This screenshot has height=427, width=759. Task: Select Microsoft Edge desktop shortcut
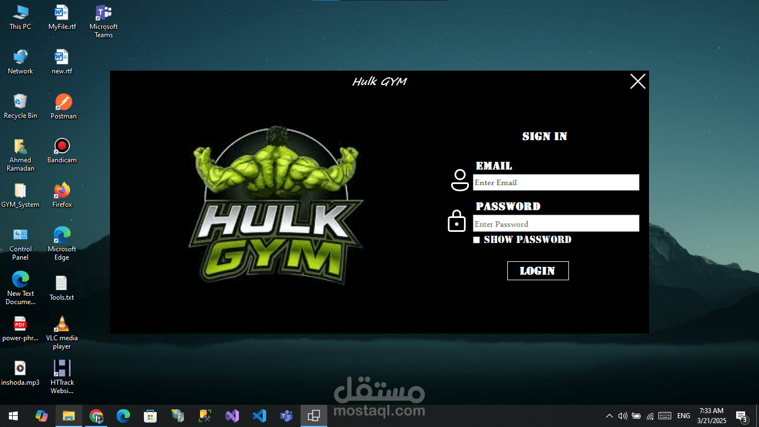coord(62,244)
